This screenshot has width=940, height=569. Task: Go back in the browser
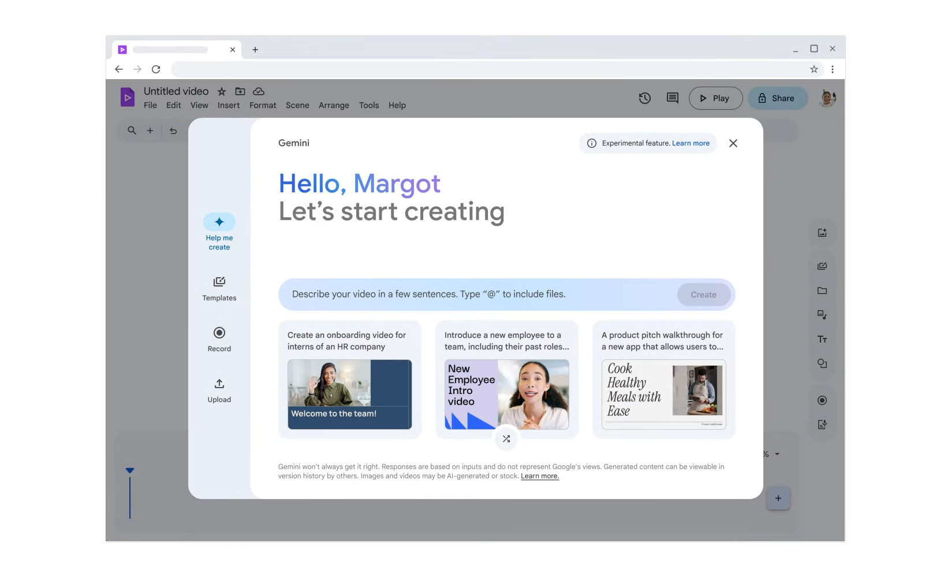(x=119, y=69)
